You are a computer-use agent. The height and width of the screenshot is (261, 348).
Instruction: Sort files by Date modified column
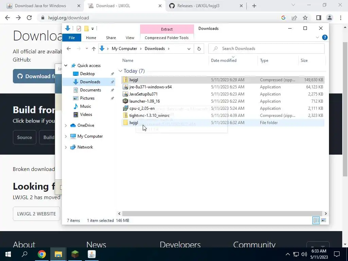(x=224, y=60)
